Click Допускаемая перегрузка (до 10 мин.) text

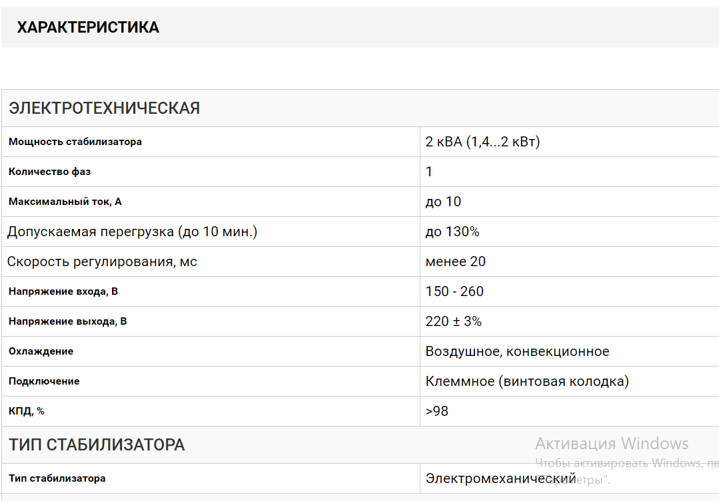(x=132, y=232)
